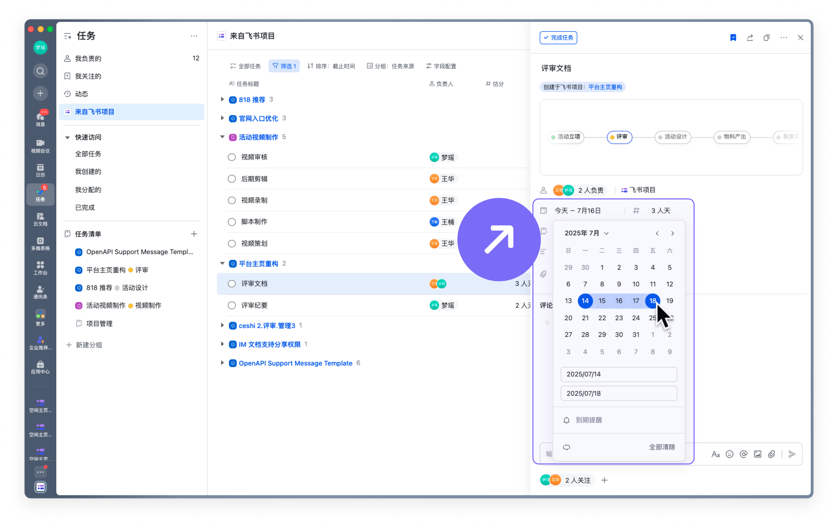The height and width of the screenshot is (528, 838).
Task: Open 我关注的 in task navigation
Action: click(x=132, y=76)
